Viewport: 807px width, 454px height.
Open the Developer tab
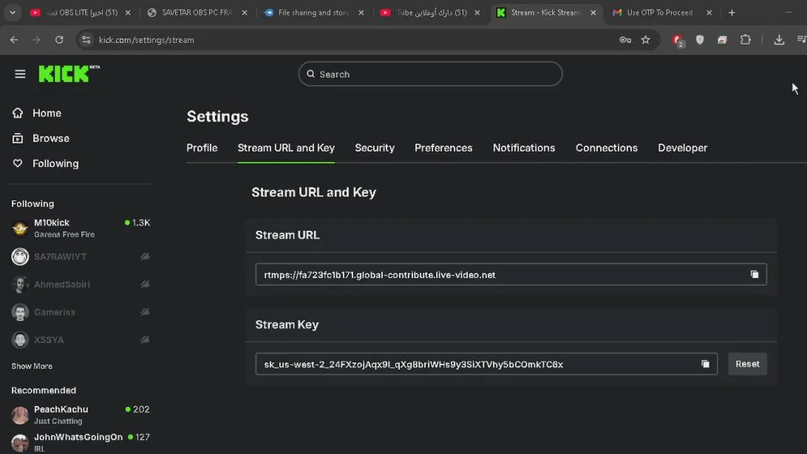tap(682, 148)
